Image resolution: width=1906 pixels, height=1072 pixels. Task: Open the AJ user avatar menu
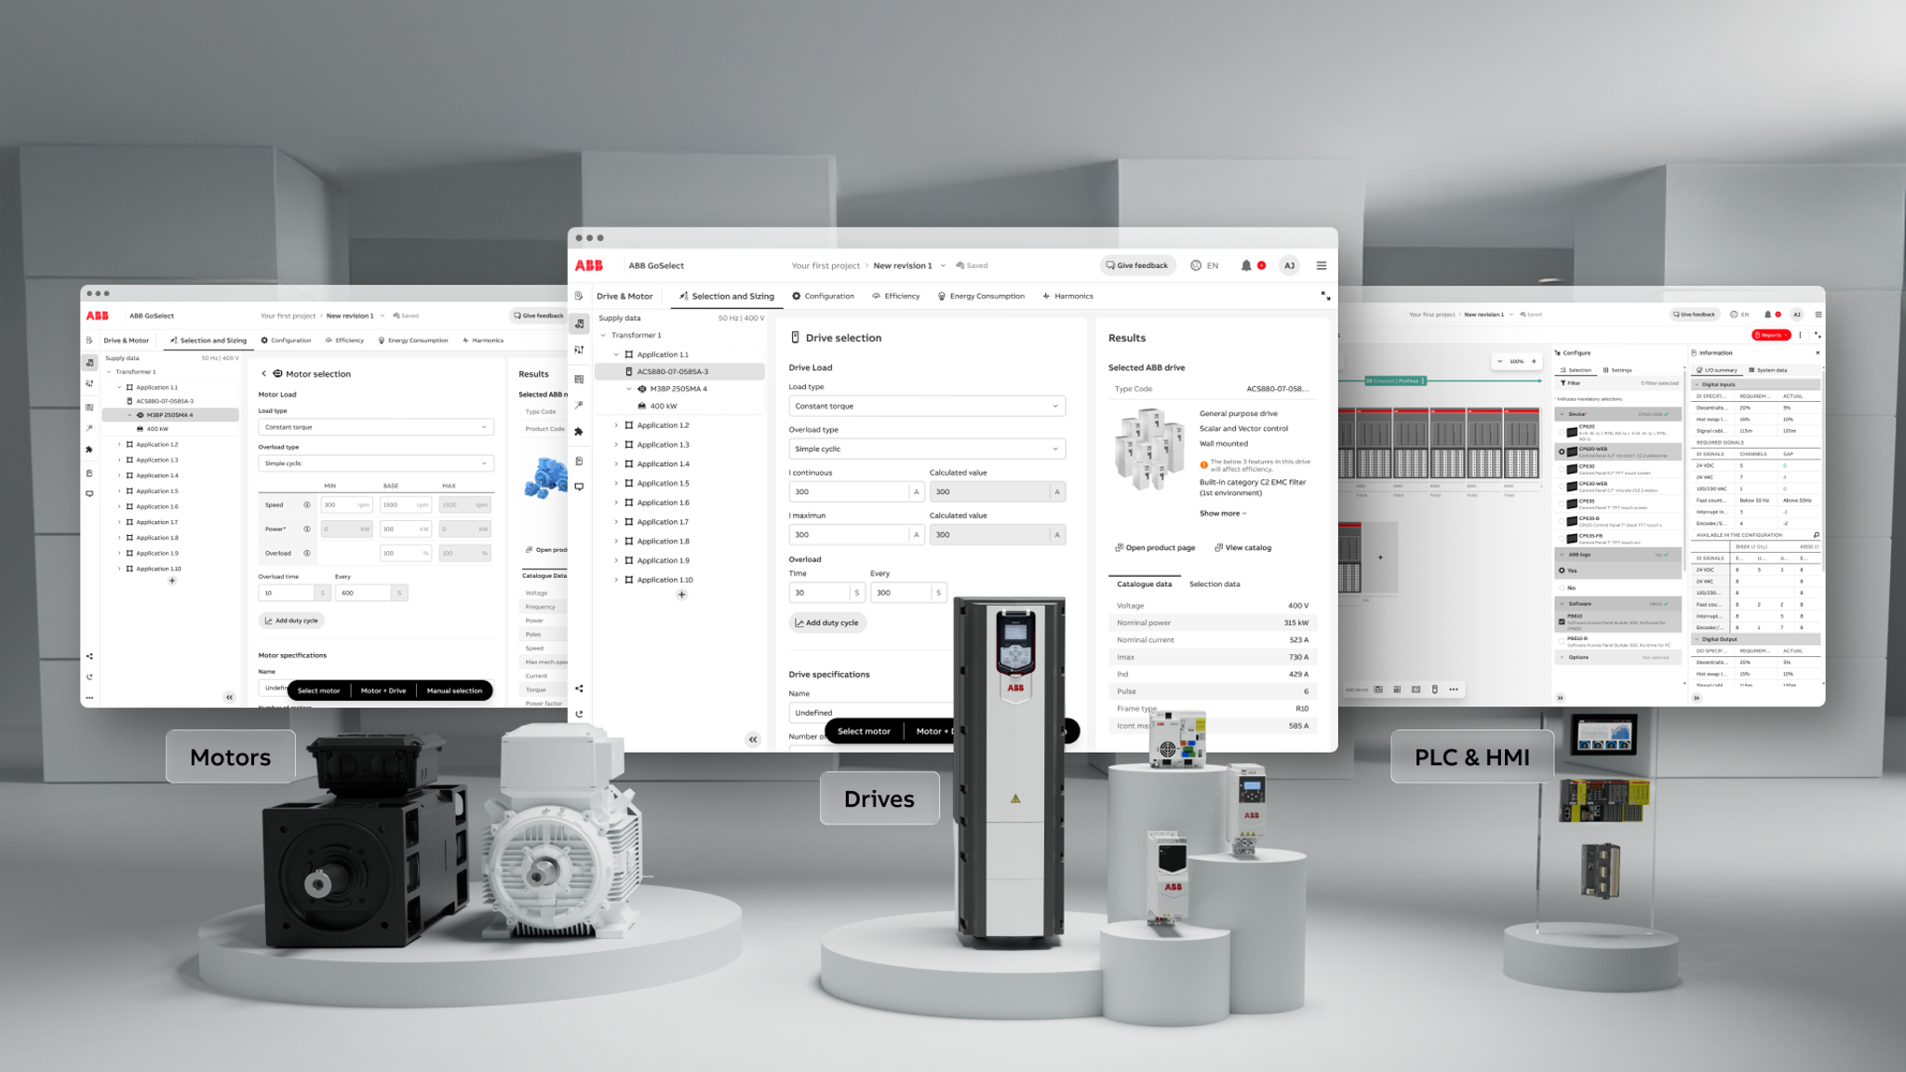1289,265
